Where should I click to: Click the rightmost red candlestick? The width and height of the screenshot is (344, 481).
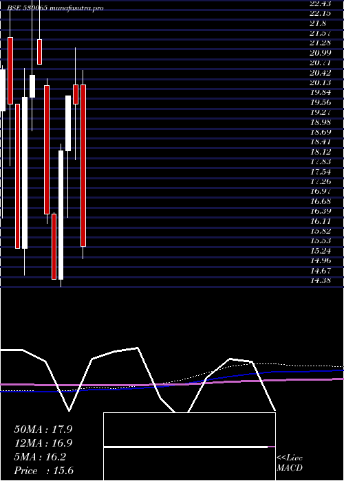coord(83,166)
